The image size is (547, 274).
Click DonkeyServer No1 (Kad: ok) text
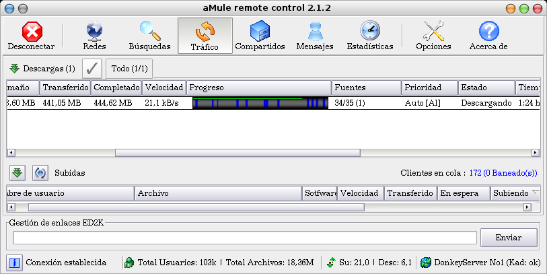coord(487,263)
